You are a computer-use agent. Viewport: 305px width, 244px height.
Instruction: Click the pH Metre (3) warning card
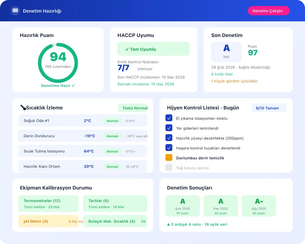(48, 221)
